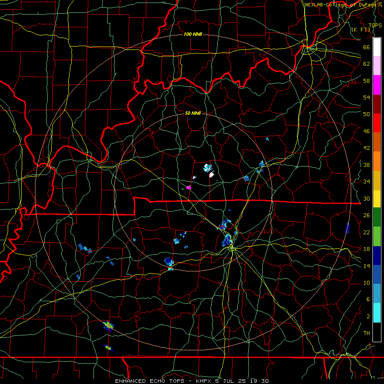Click the medium blue legend swatch
384x384 pixels.
pos(377,274)
